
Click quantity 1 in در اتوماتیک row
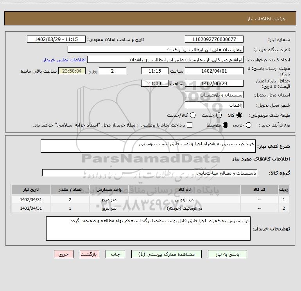(x=70, y=208)
